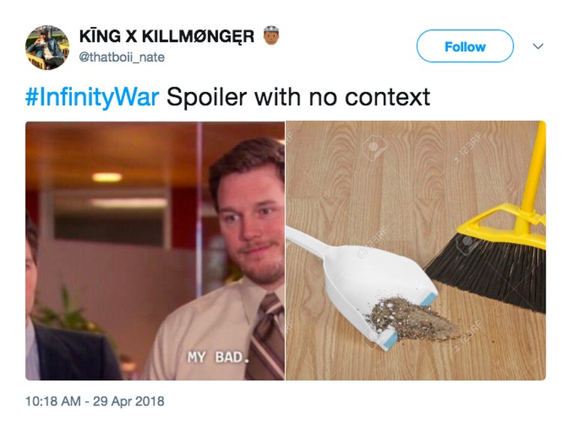
Task: Follow the user with the Follow button
Action: click(x=465, y=46)
